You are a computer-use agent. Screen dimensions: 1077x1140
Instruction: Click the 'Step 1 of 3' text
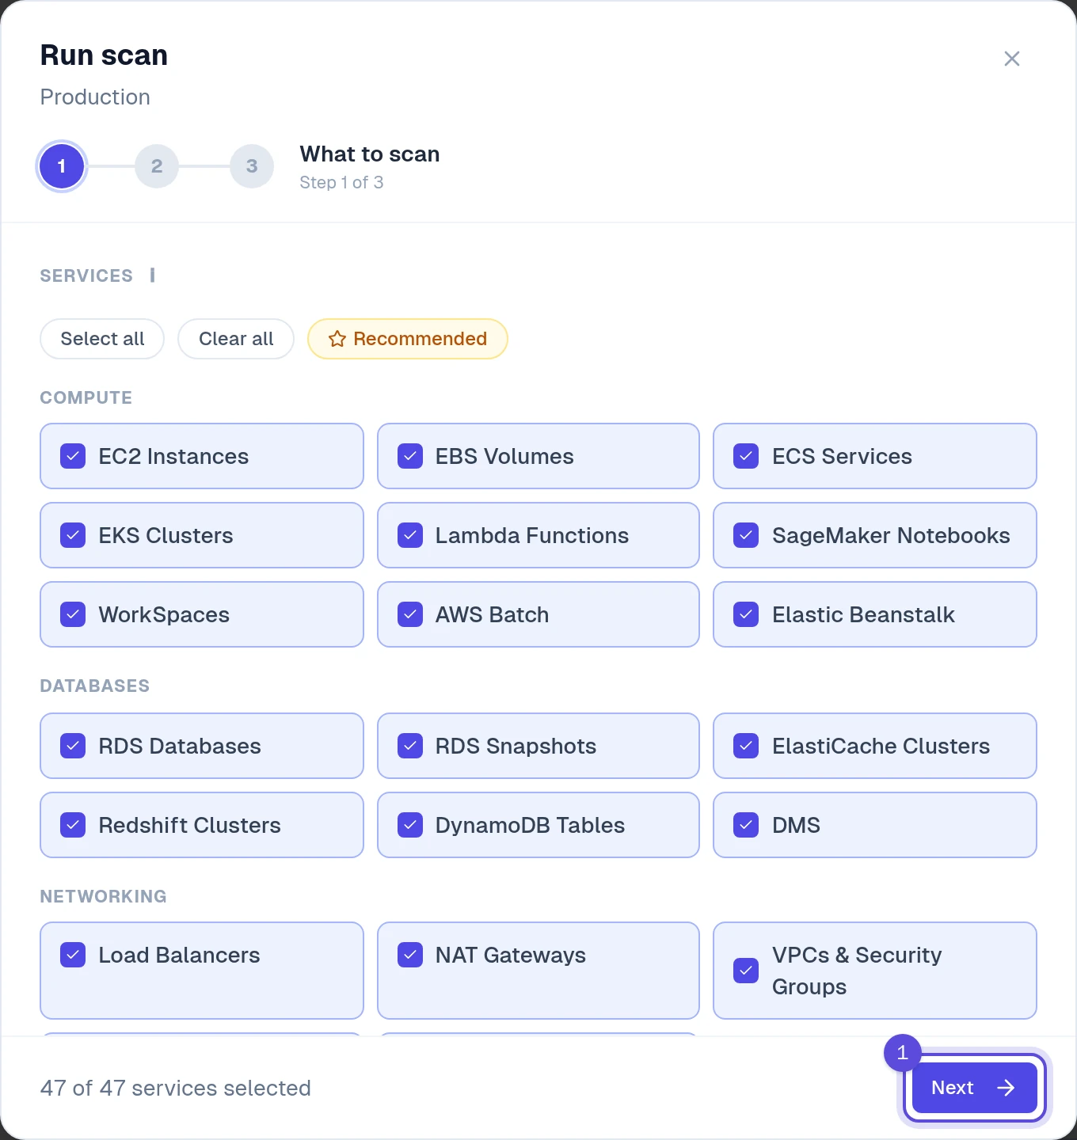[x=341, y=182]
